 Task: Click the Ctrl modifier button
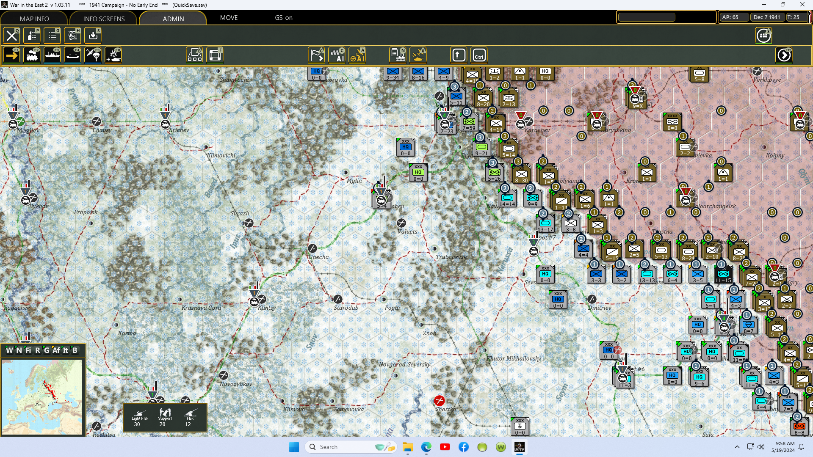[479, 55]
